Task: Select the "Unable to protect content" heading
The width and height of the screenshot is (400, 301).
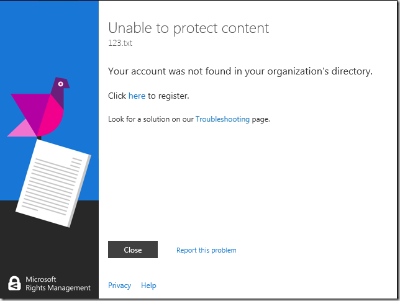Action: click(x=188, y=28)
